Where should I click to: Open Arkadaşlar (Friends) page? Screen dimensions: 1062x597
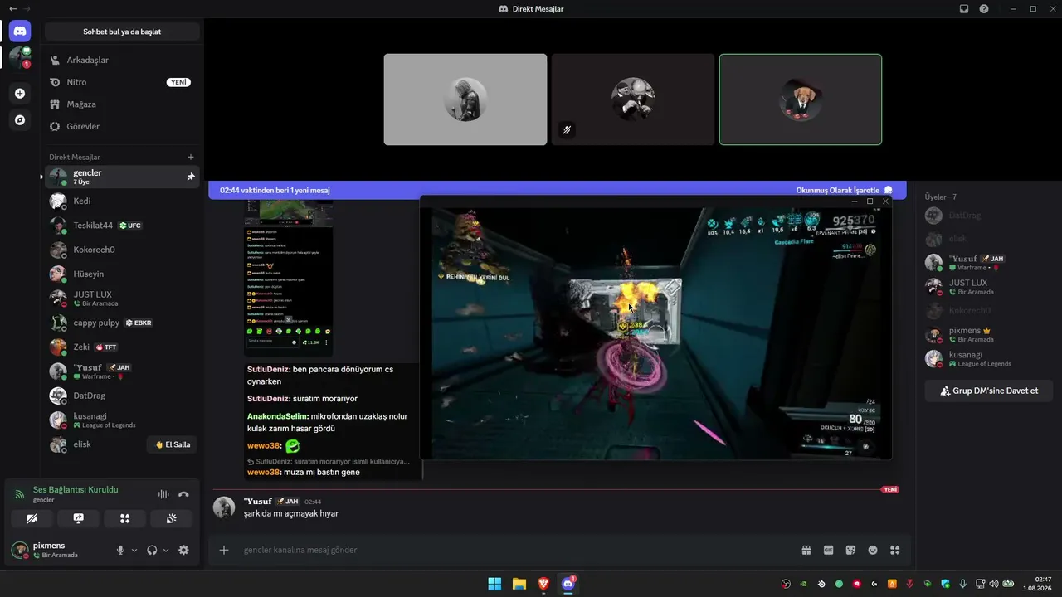(x=122, y=60)
